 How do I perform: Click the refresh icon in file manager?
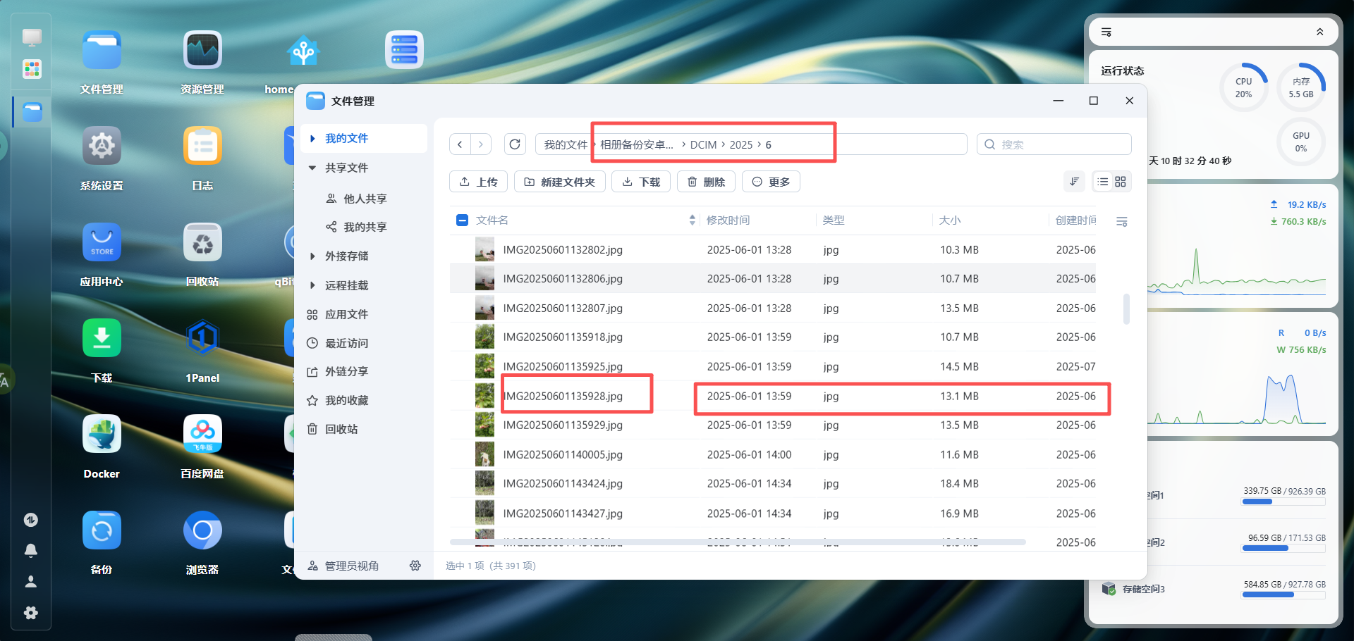pos(515,144)
